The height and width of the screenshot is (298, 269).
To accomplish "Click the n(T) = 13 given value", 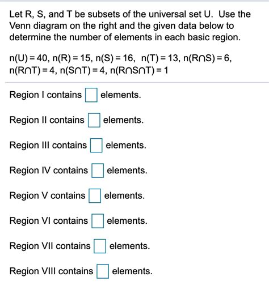I will click(160, 58).
